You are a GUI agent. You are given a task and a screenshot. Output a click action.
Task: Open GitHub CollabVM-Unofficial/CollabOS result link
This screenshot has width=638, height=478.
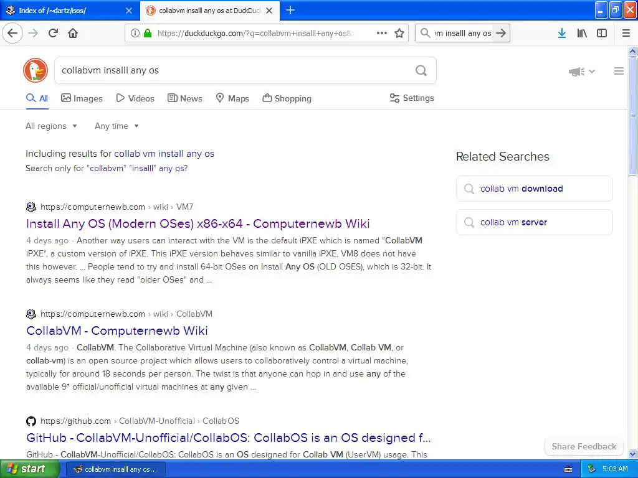228,438
